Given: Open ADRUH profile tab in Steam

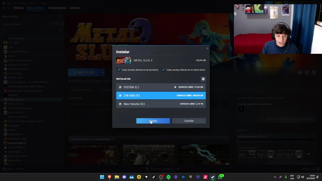Looking at the screenshot, I should [x=75, y=8].
